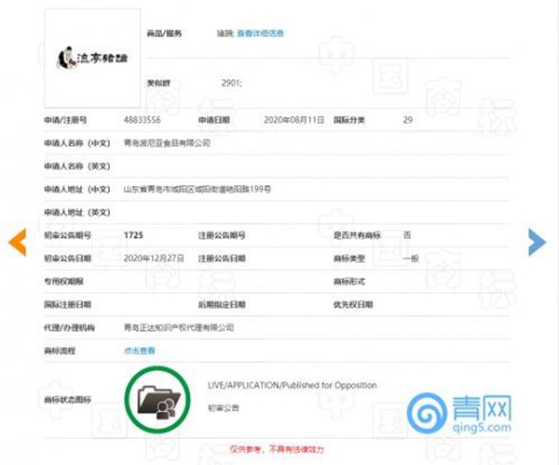Click the international class value 29

pos(408,120)
